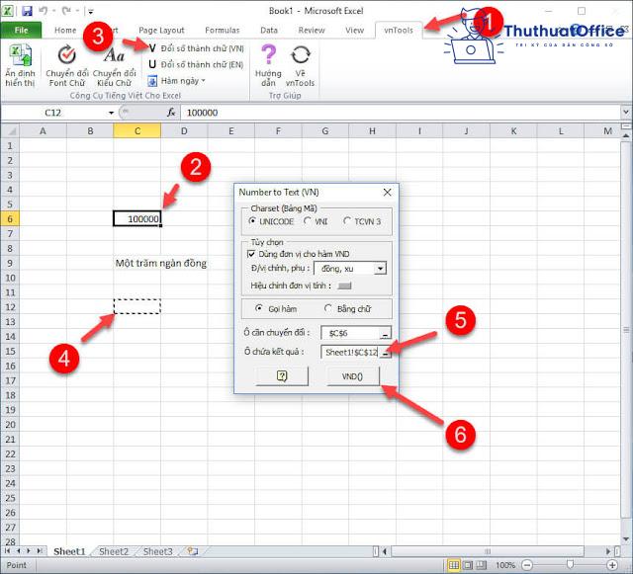The image size is (633, 574).
Task: Go to last sheet navigation arrow
Action: [40, 551]
